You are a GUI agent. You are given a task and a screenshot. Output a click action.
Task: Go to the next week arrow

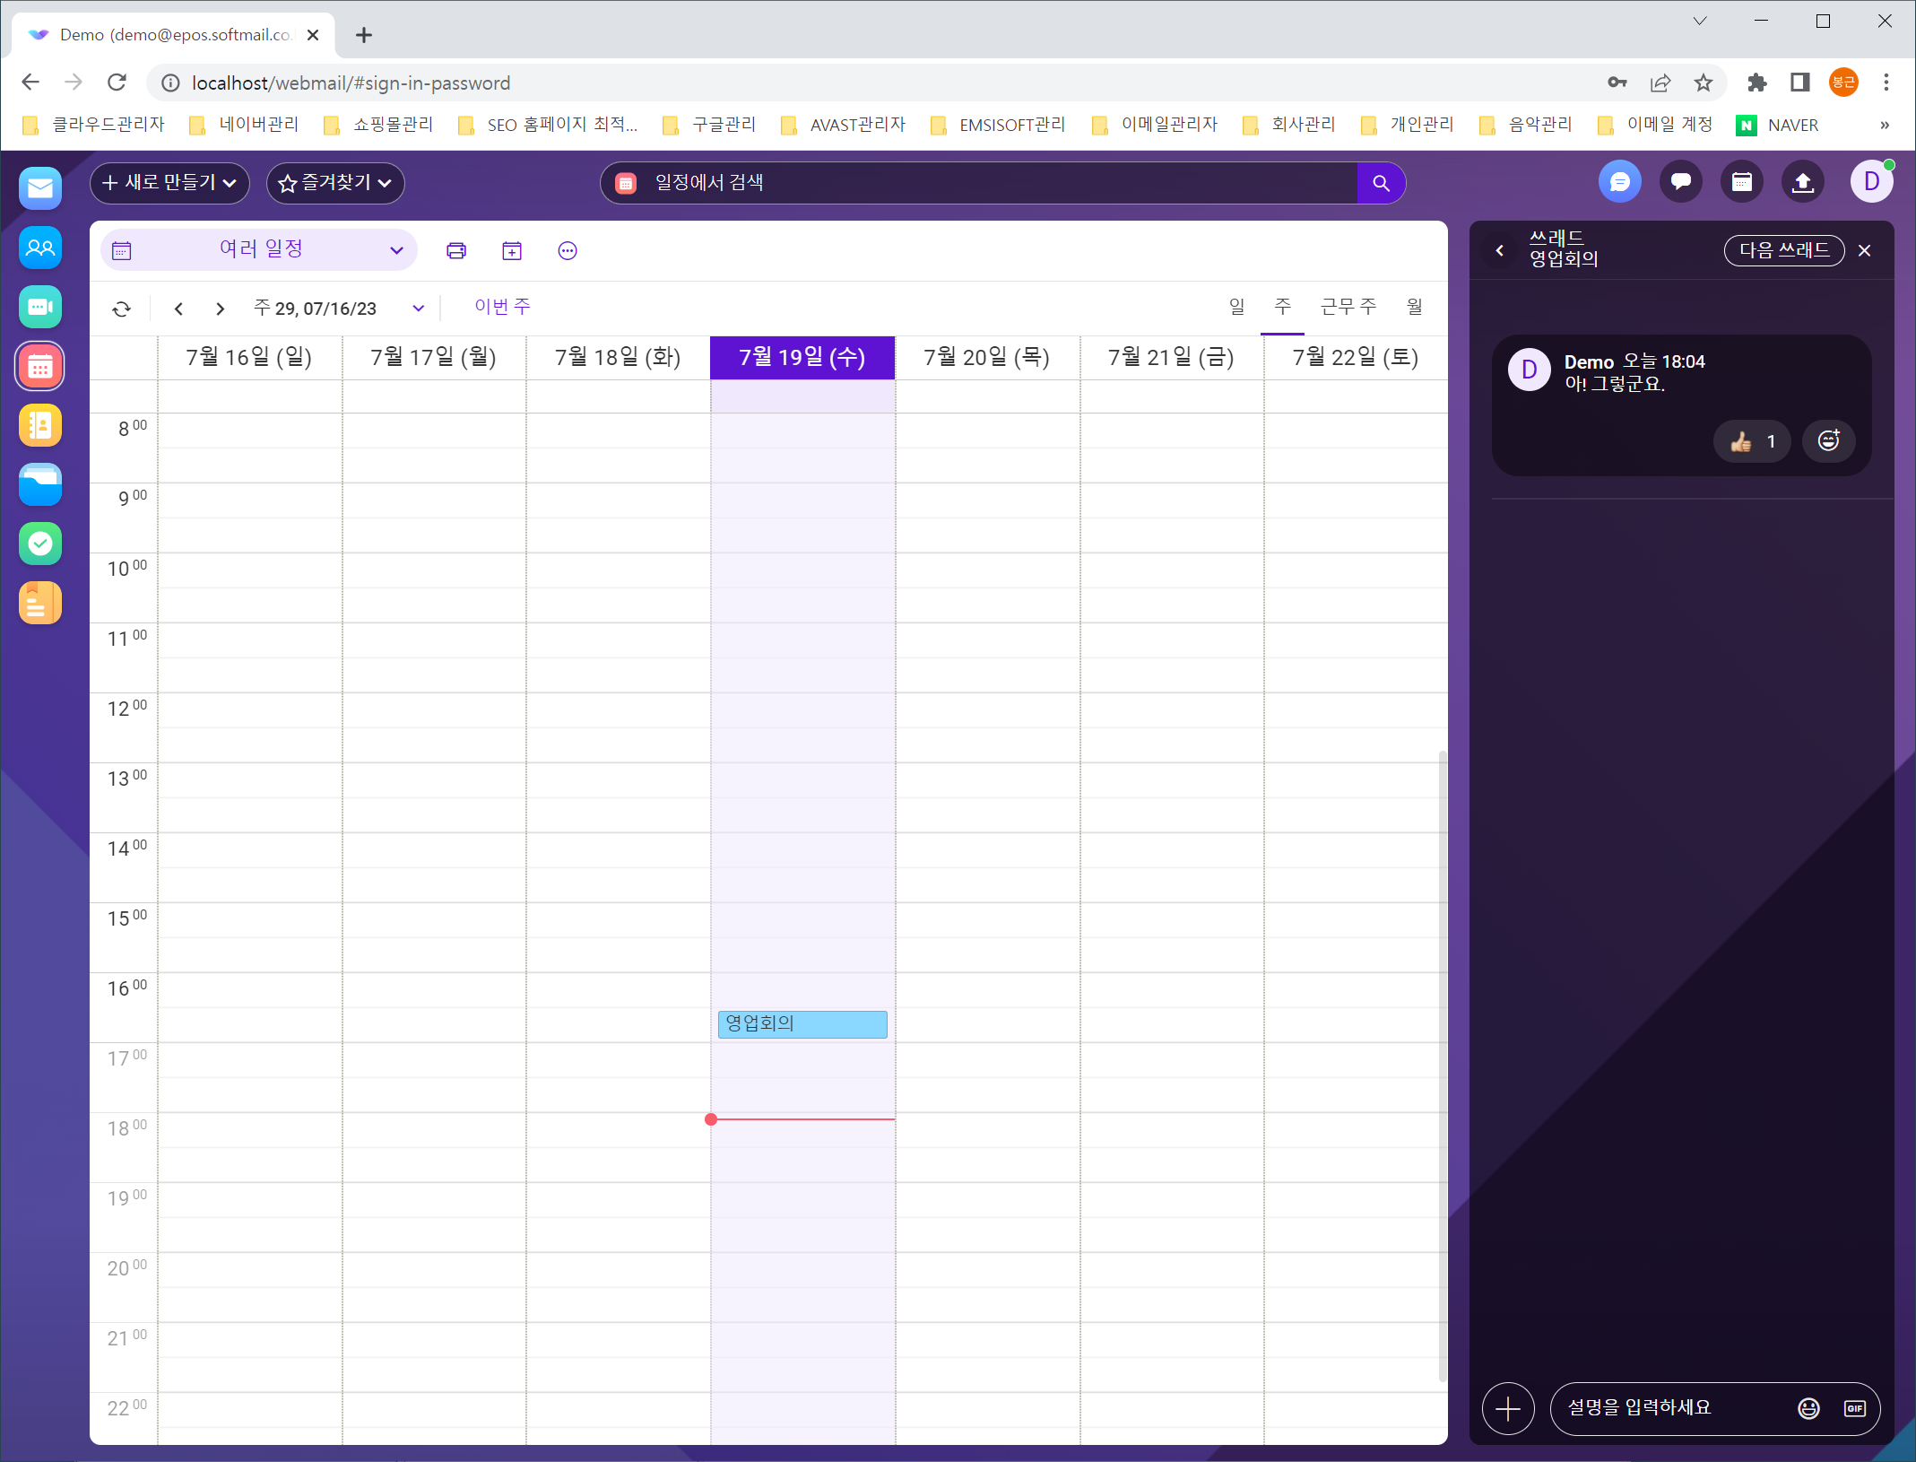coord(220,309)
